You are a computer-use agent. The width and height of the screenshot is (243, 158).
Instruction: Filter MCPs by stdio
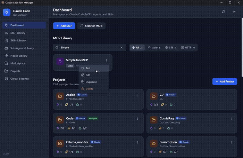tap(154, 48)
